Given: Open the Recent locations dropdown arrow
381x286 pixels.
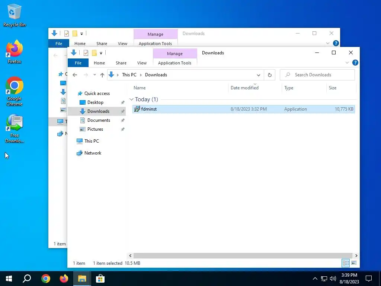Looking at the screenshot, I should point(95,75).
